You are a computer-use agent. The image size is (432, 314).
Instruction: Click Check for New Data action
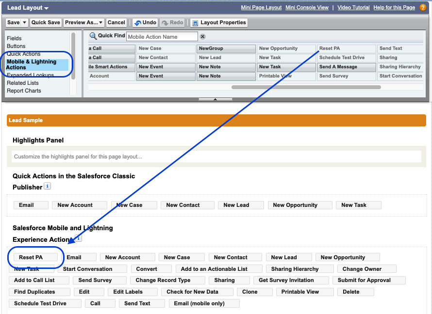(x=197, y=292)
